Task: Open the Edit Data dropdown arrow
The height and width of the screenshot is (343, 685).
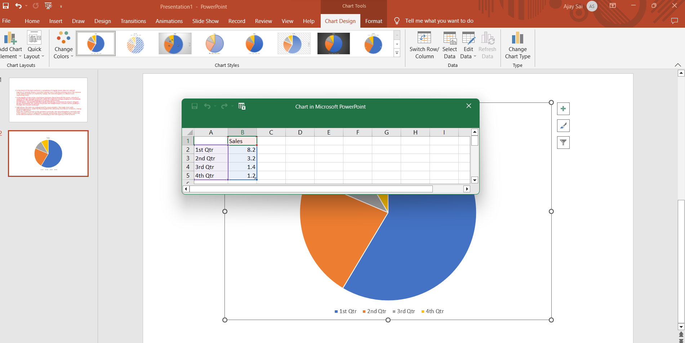Action: pyautogui.click(x=475, y=56)
